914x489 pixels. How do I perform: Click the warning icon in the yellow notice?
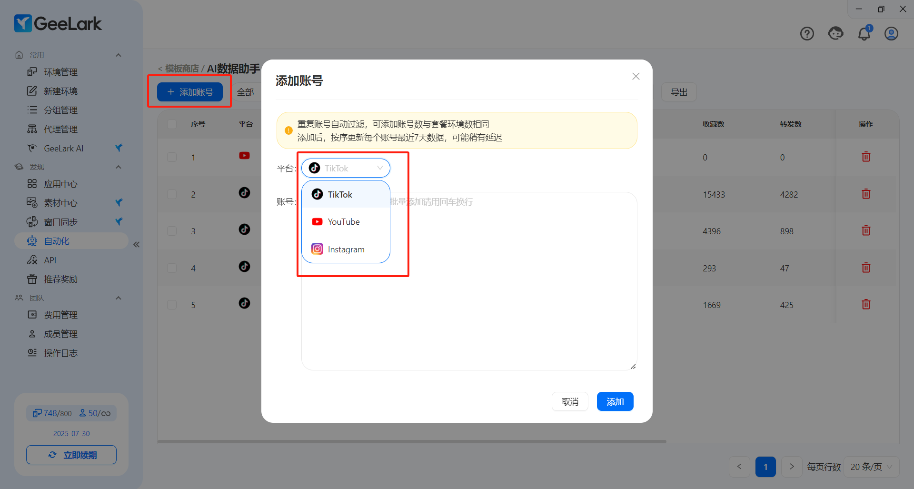288,130
